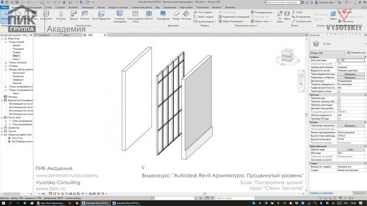This screenshot has height=206, width=367.
Task: Expand Zone Tag (Марка зоны) dropdown
Action: point(270,21)
